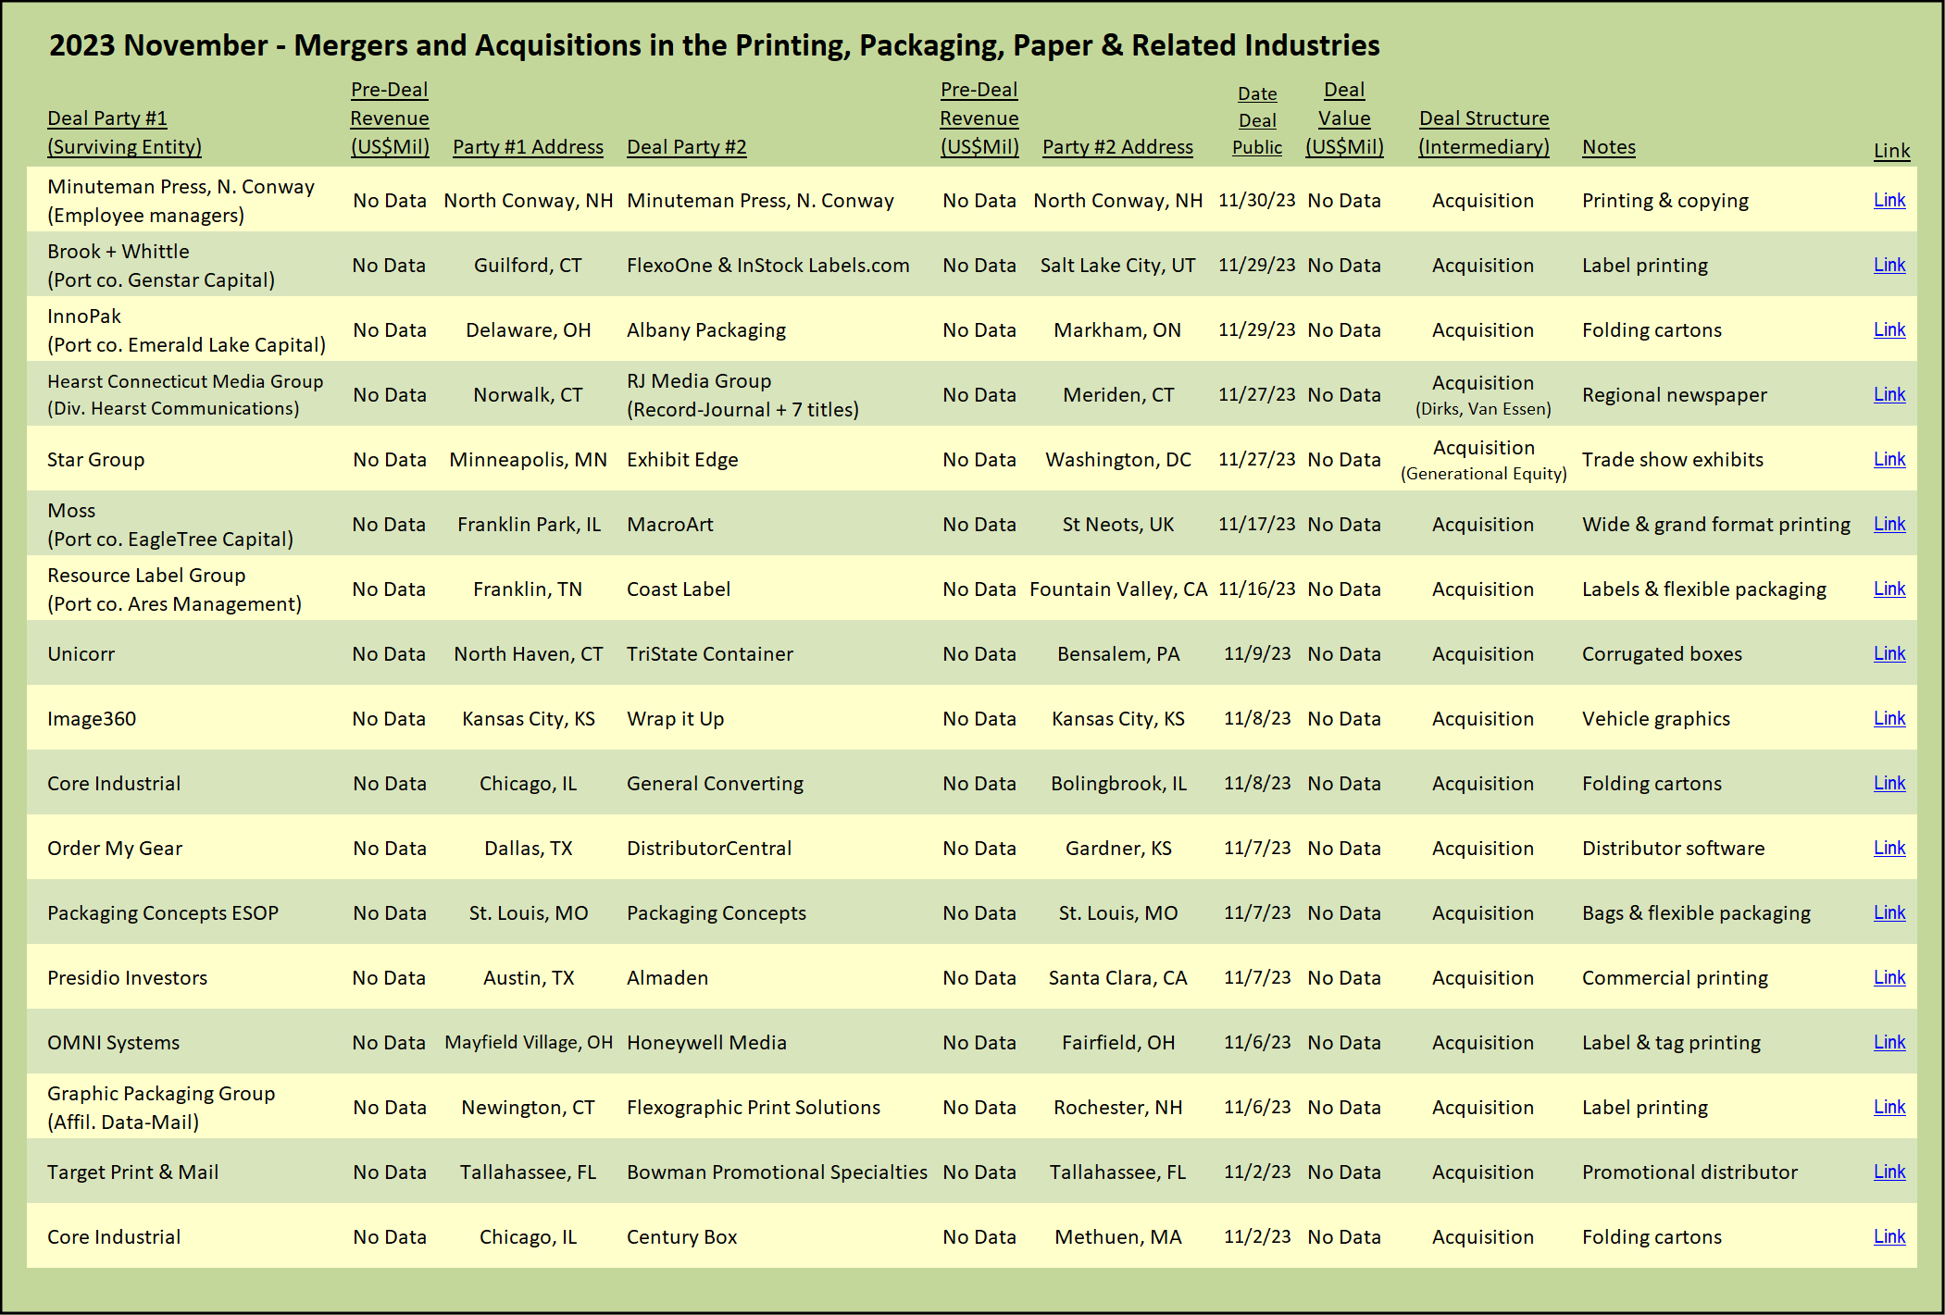Click the 'Deal Party #1 (Surviving Entity)' header
Image resolution: width=1945 pixels, height=1315 pixels.
(124, 132)
